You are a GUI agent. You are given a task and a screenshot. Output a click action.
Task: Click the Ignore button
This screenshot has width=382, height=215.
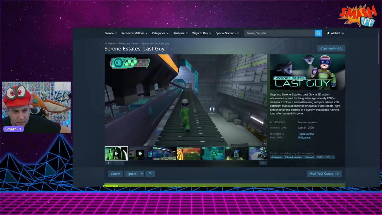[x=132, y=174]
